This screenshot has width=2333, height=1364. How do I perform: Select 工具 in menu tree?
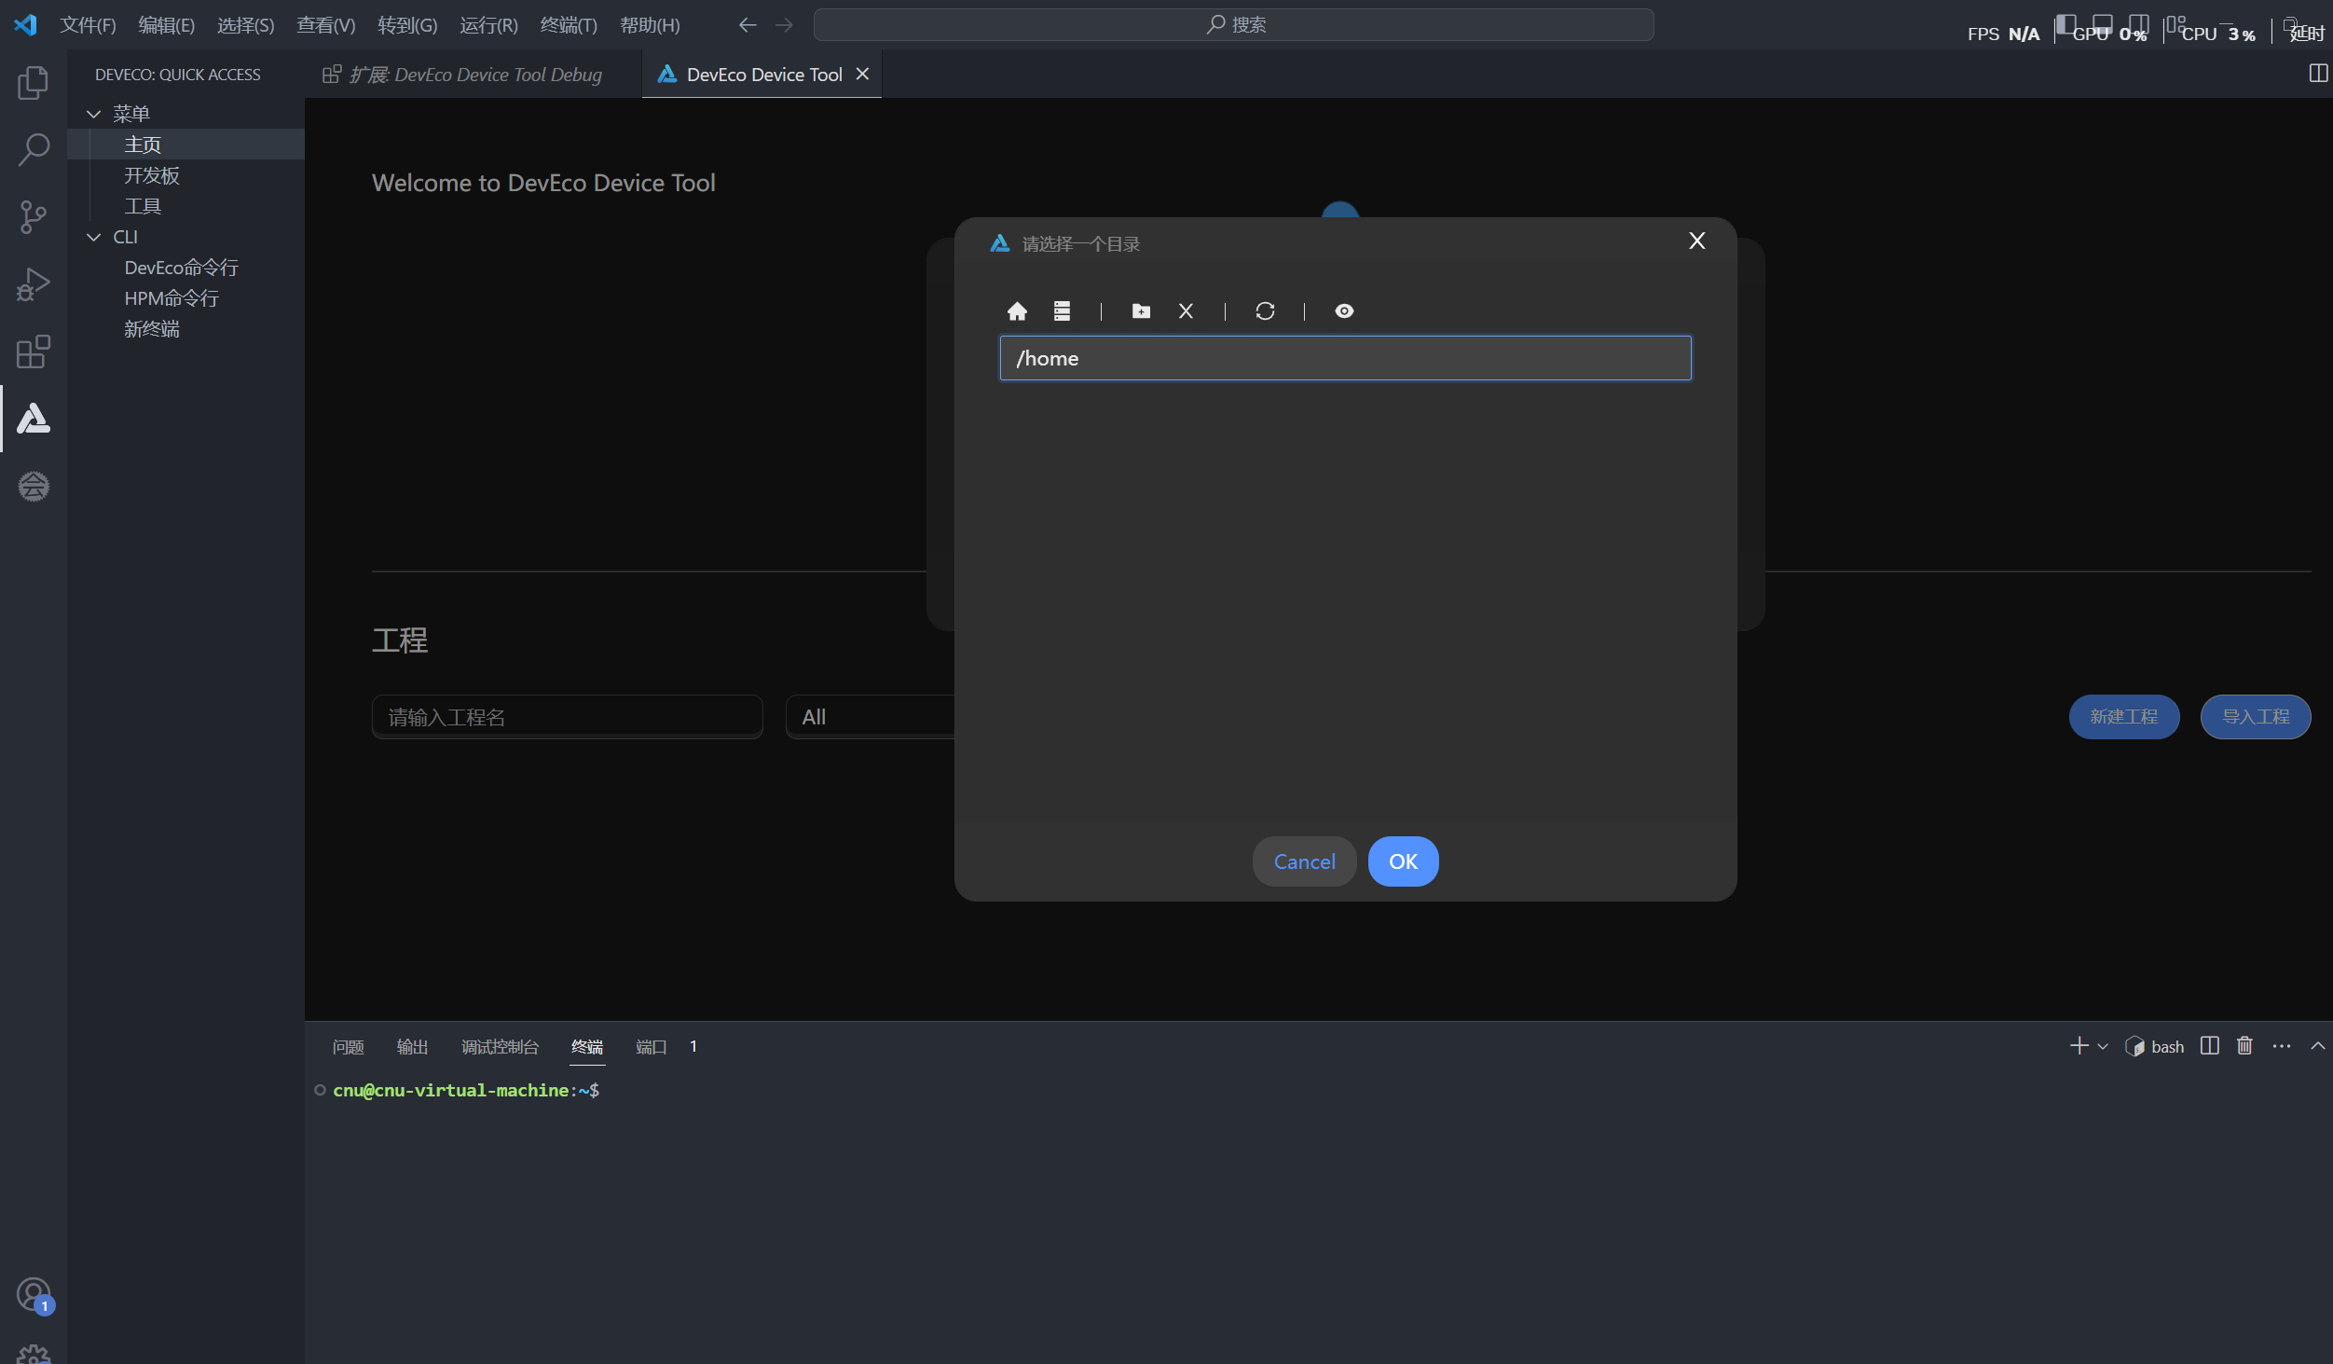tap(143, 206)
